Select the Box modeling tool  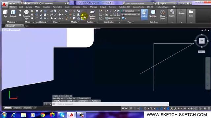(x=5, y=14)
